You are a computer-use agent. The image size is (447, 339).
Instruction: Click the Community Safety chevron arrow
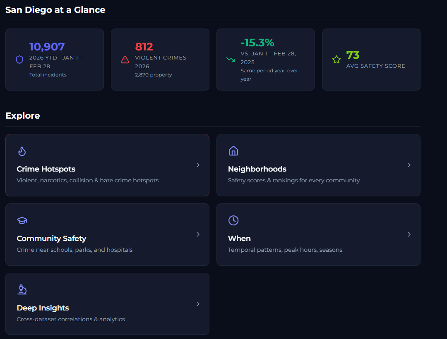198,234
